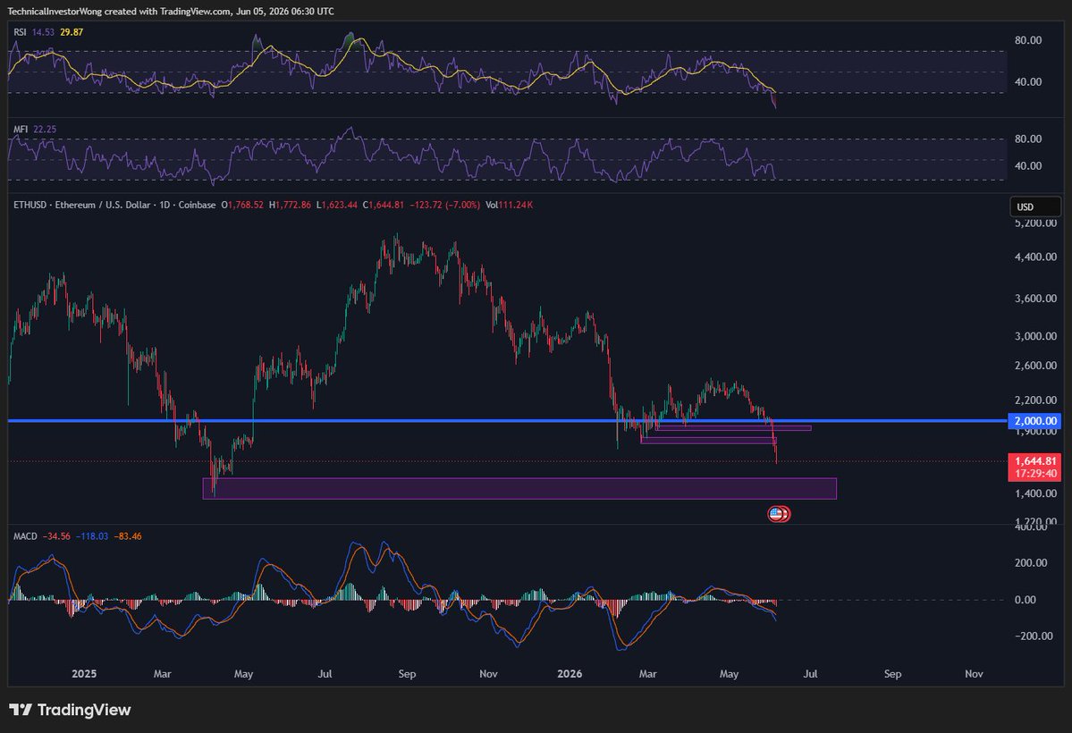
Task: Open the USD currency selector
Action: pos(1035,206)
